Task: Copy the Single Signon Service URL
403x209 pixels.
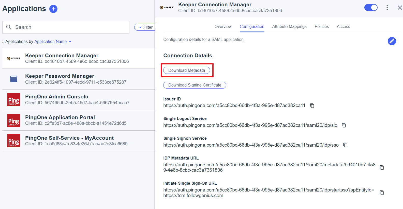Action: (x=345, y=145)
